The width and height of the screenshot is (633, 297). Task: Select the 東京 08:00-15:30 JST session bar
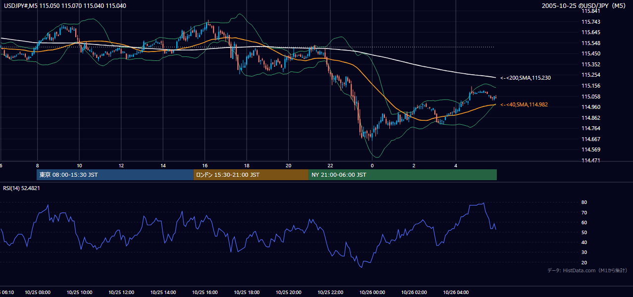115,175
